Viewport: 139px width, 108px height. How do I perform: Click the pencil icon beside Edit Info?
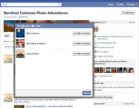19,17
